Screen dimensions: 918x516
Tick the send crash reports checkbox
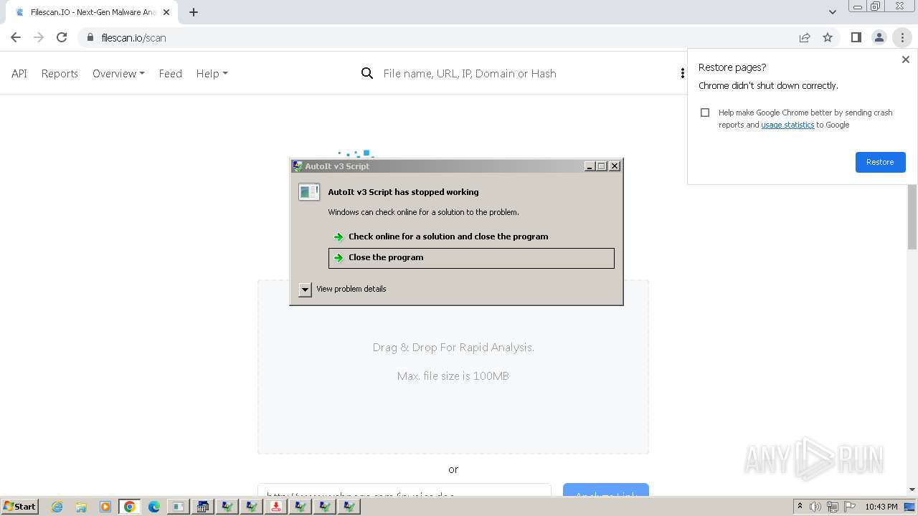(x=705, y=113)
